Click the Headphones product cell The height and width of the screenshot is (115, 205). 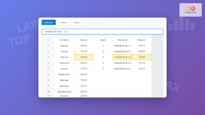pyautogui.click(x=64, y=92)
